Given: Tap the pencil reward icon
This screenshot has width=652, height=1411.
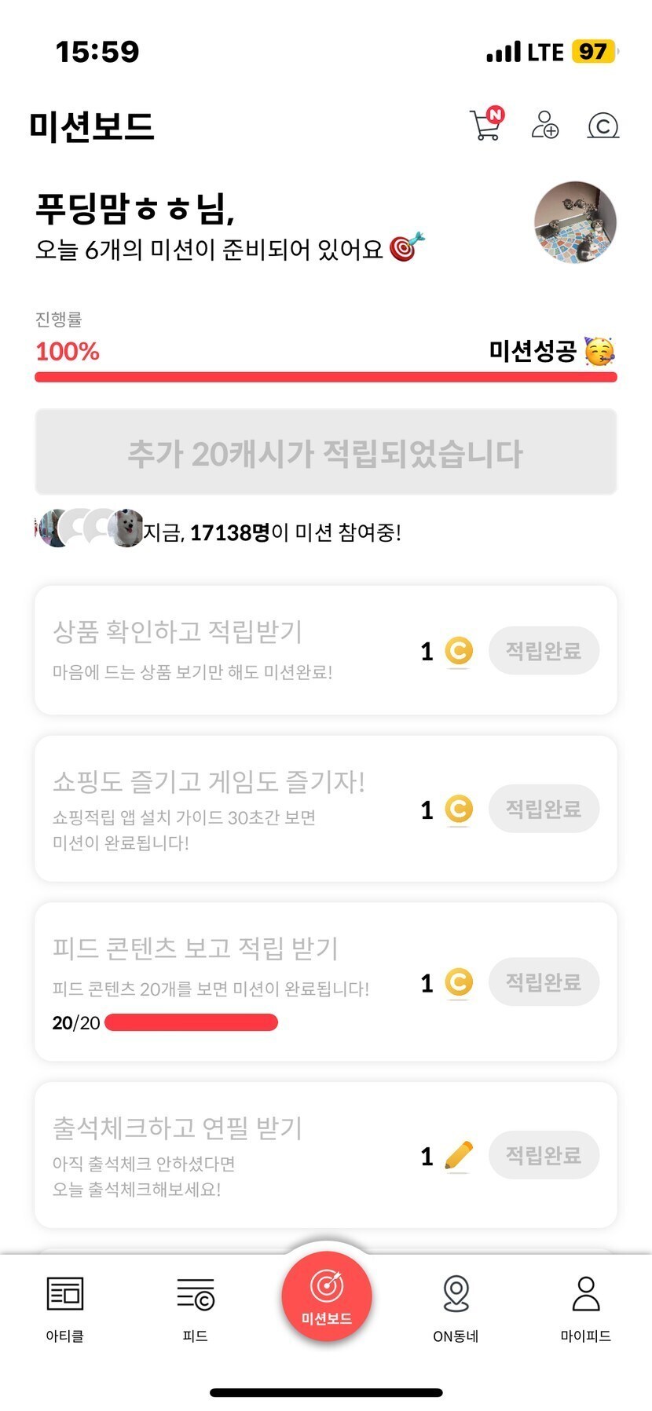Looking at the screenshot, I should [x=459, y=1156].
